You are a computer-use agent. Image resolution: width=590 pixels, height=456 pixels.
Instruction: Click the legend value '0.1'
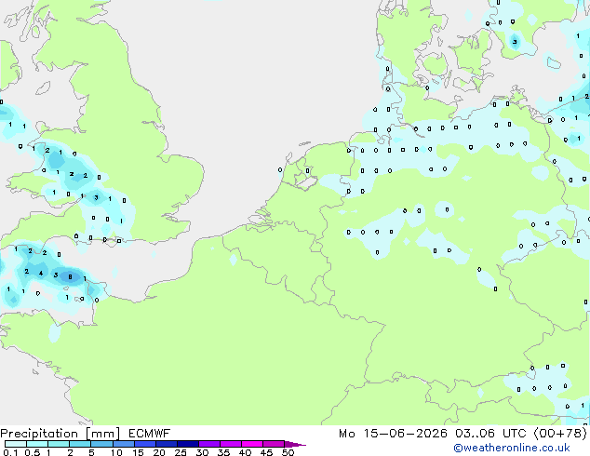[x=10, y=452]
